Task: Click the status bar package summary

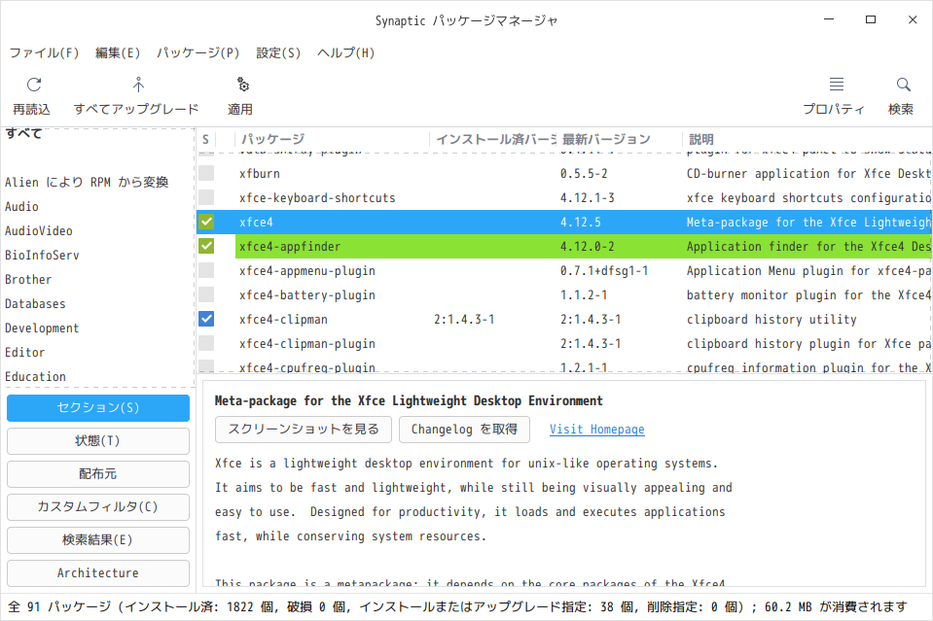Action: [x=457, y=606]
